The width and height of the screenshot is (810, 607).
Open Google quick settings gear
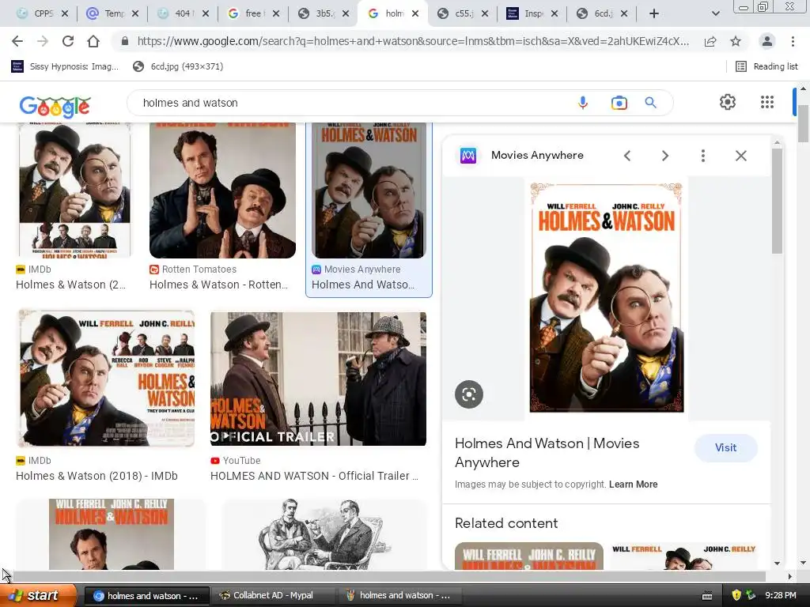coord(728,102)
